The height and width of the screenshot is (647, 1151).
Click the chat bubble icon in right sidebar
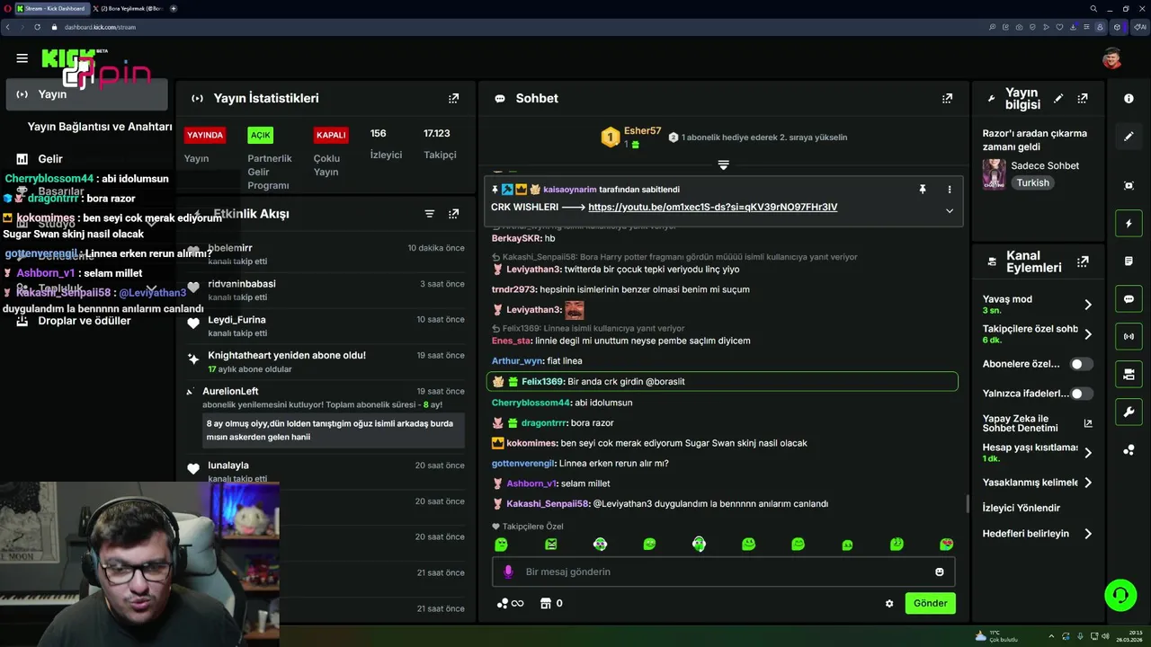[x=1129, y=298]
